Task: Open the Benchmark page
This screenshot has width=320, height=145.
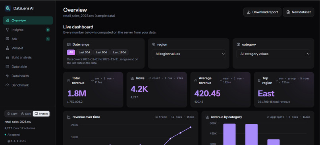Action: 28,85
